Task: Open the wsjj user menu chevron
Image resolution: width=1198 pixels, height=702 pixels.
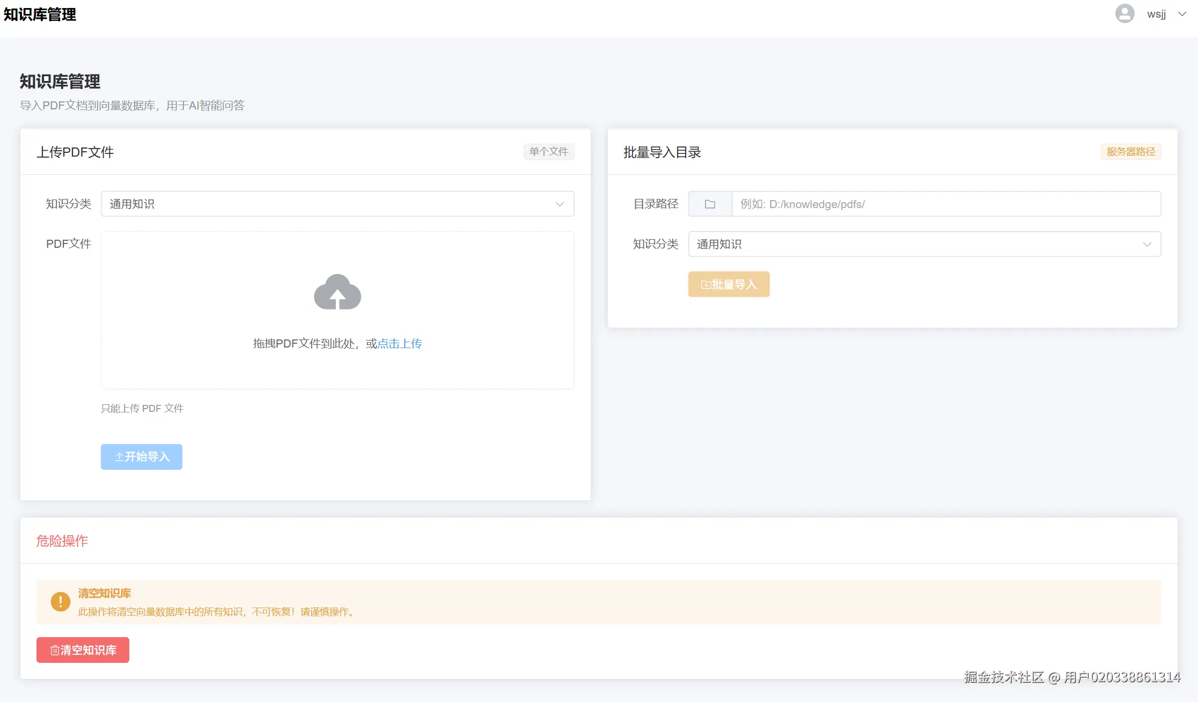Action: 1182,14
